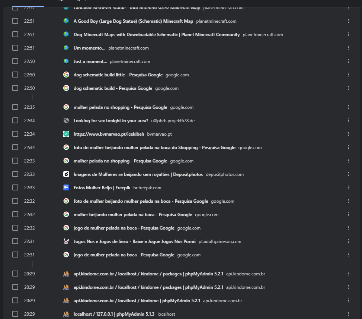Screen dimensions: 362x319
Task: Open the Dog Minecraft Maps with Downloadable Schematic link
Action: tap(157, 35)
